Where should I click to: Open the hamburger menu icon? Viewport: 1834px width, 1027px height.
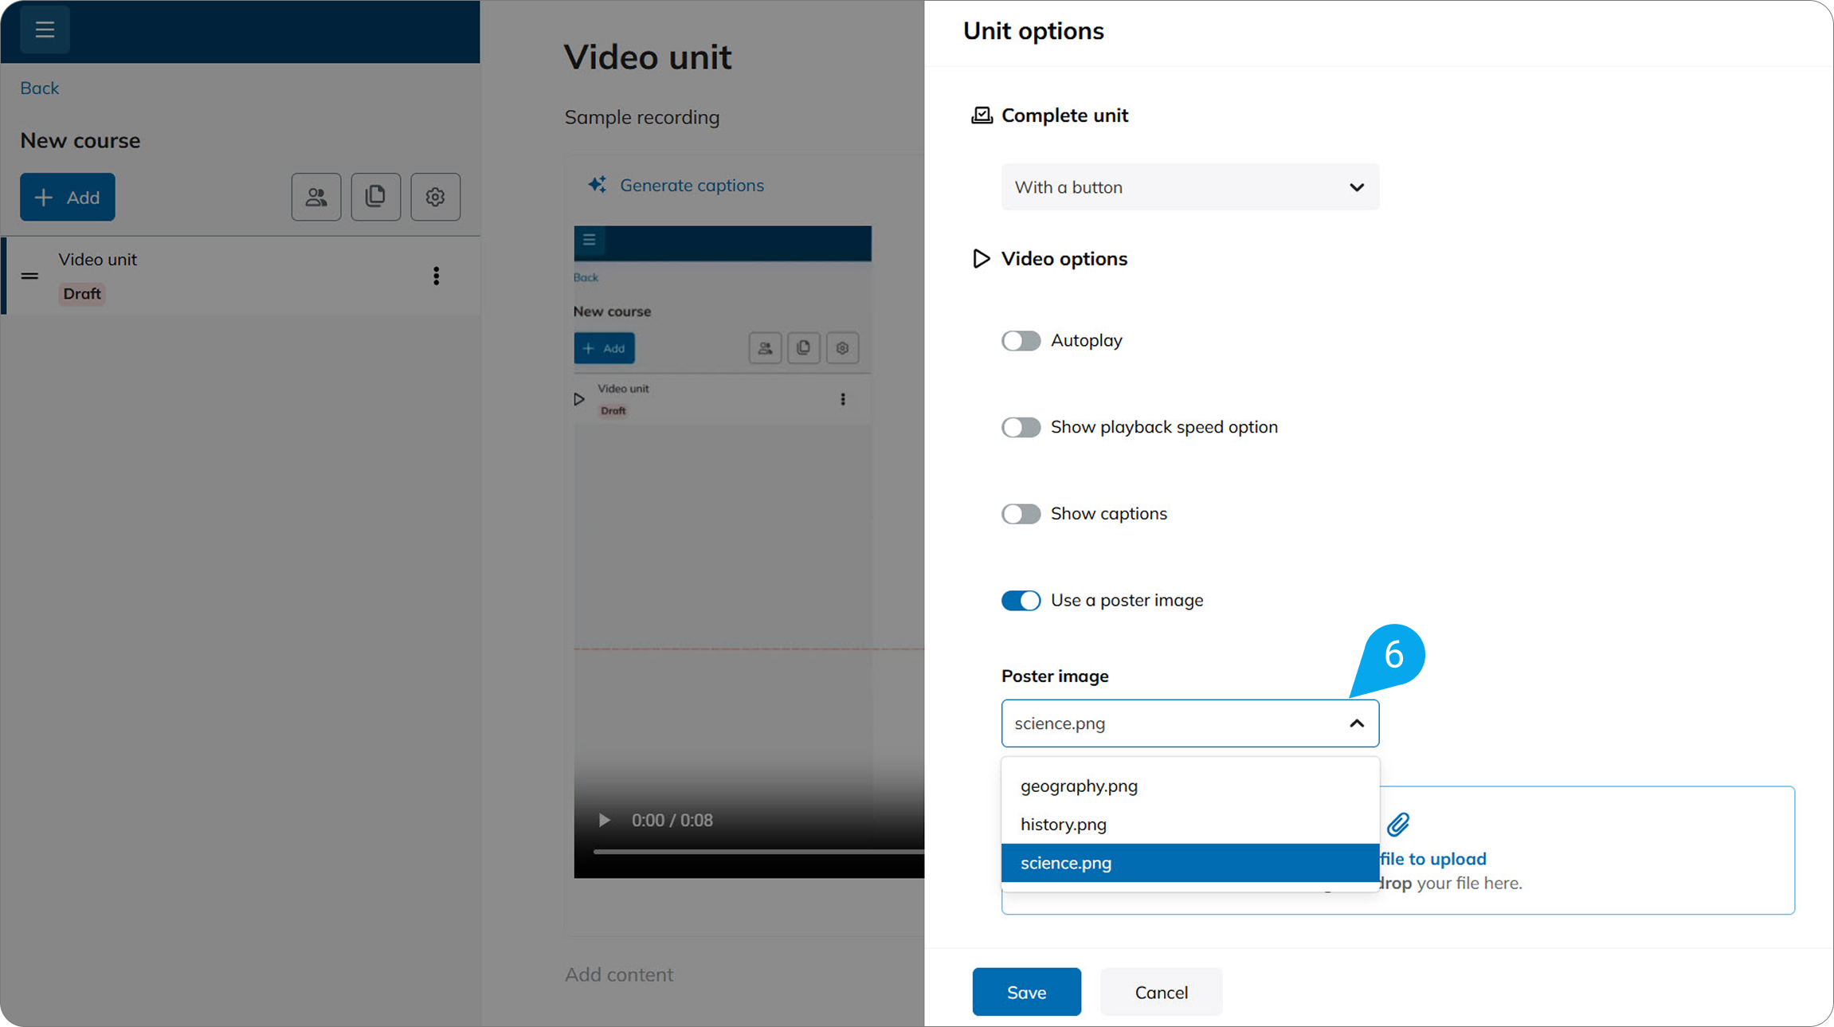pyautogui.click(x=45, y=29)
